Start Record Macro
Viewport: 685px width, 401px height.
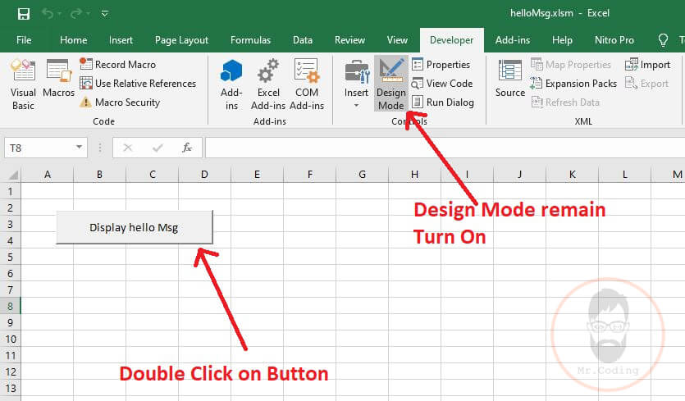[x=117, y=64]
